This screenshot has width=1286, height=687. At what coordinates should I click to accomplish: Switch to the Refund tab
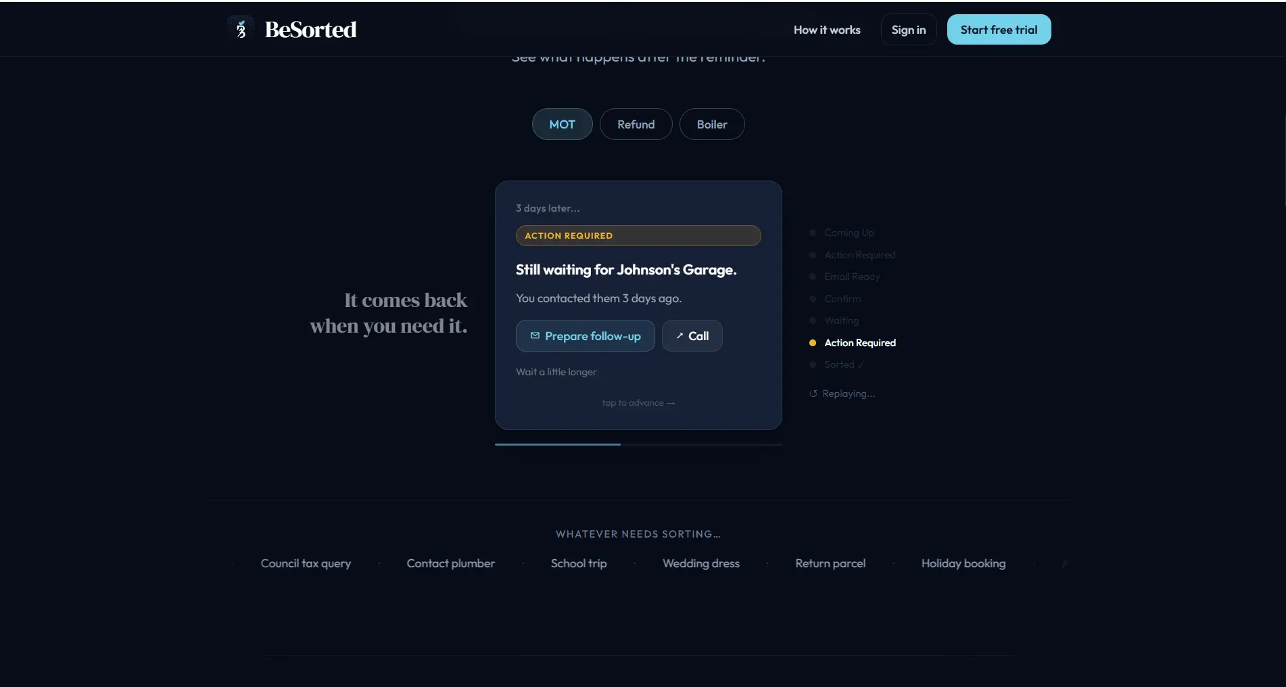pos(636,124)
